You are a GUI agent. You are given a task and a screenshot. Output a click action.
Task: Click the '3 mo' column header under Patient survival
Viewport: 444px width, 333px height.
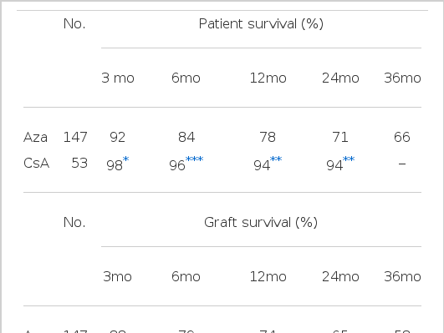click(x=118, y=78)
